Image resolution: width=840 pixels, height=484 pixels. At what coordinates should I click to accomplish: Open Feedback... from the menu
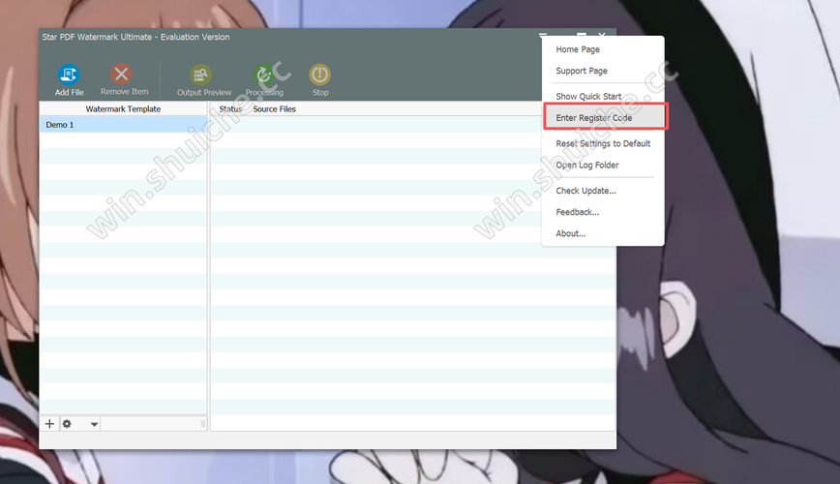577,212
